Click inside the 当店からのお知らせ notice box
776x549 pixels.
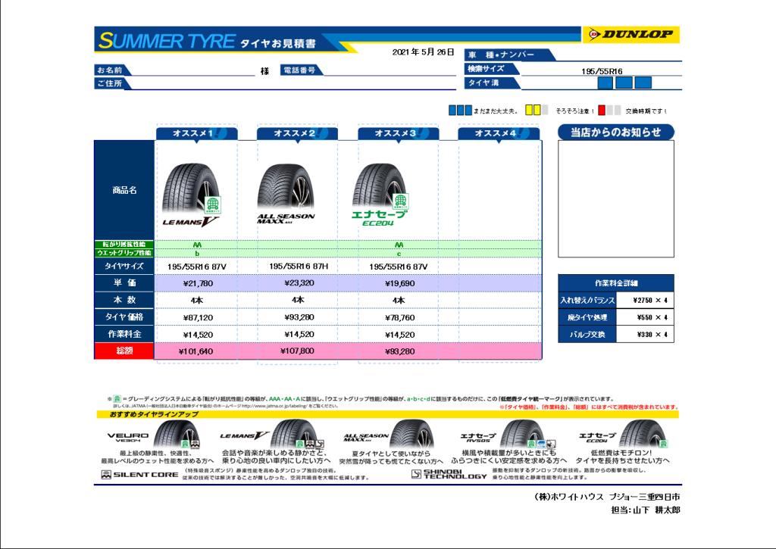pos(615,199)
